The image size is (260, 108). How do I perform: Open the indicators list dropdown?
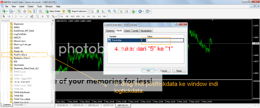coord(134,11)
